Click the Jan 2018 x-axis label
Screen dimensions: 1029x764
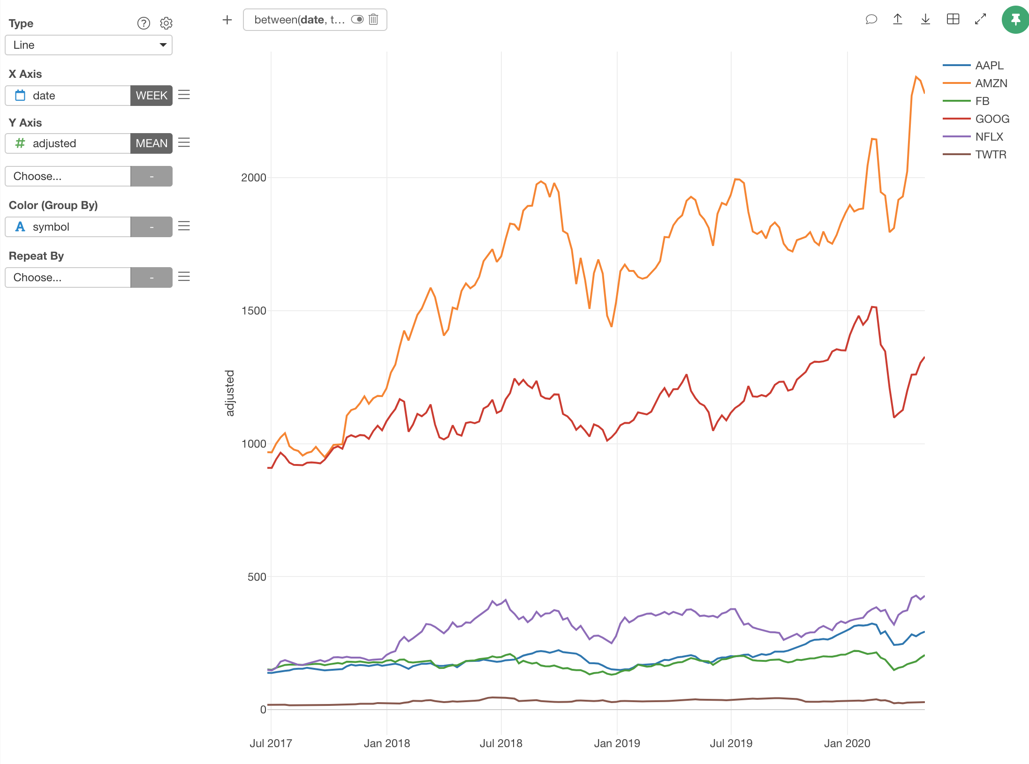click(x=387, y=743)
